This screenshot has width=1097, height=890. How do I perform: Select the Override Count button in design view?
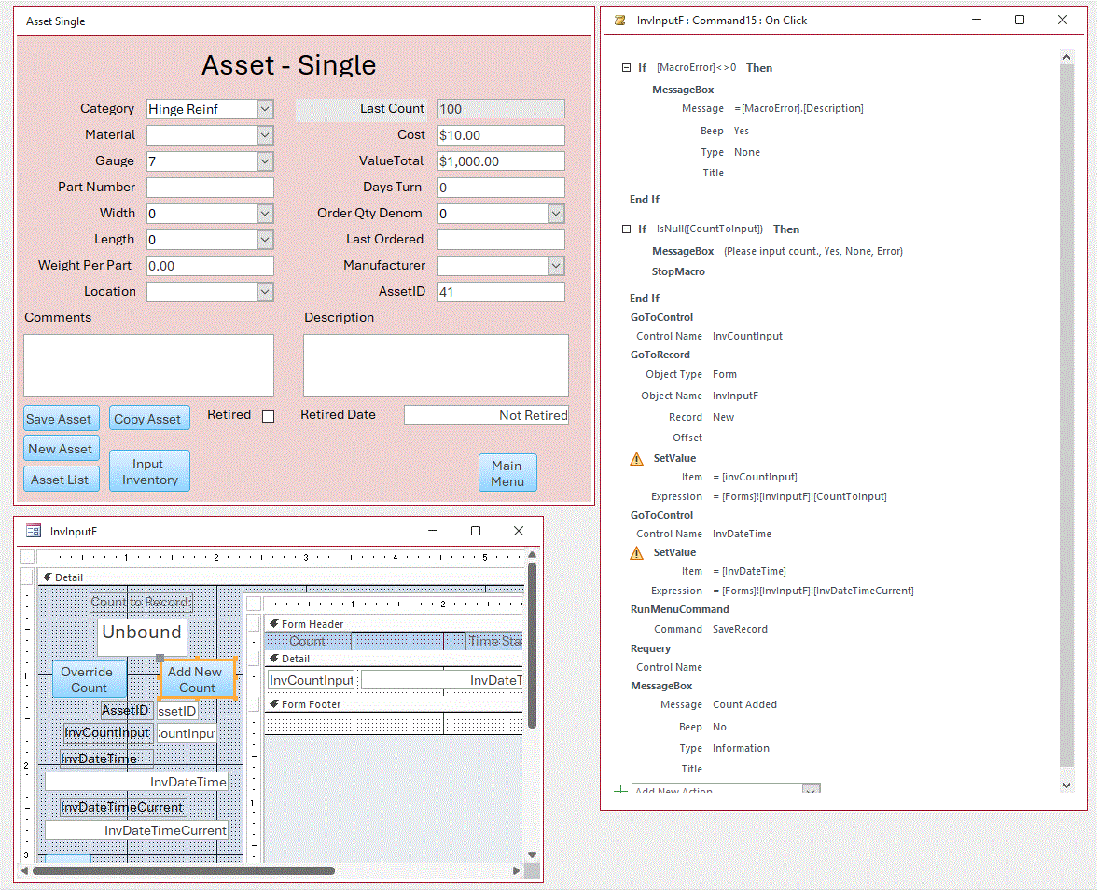click(88, 679)
